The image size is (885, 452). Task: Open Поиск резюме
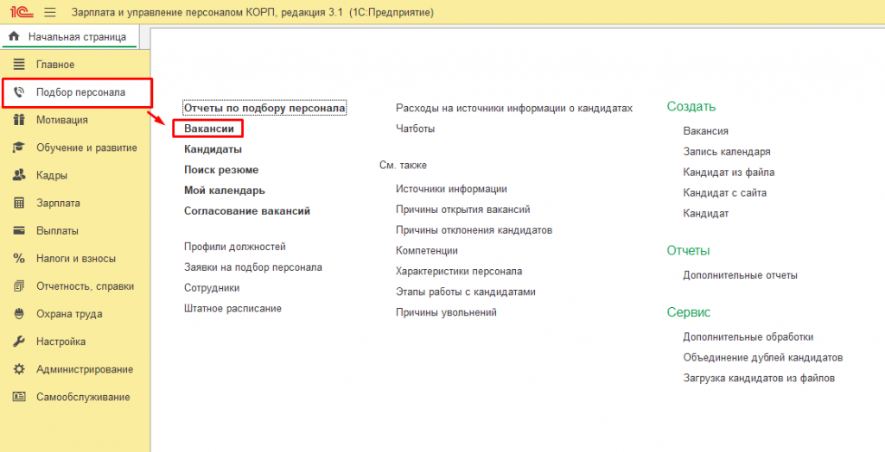pos(221,170)
